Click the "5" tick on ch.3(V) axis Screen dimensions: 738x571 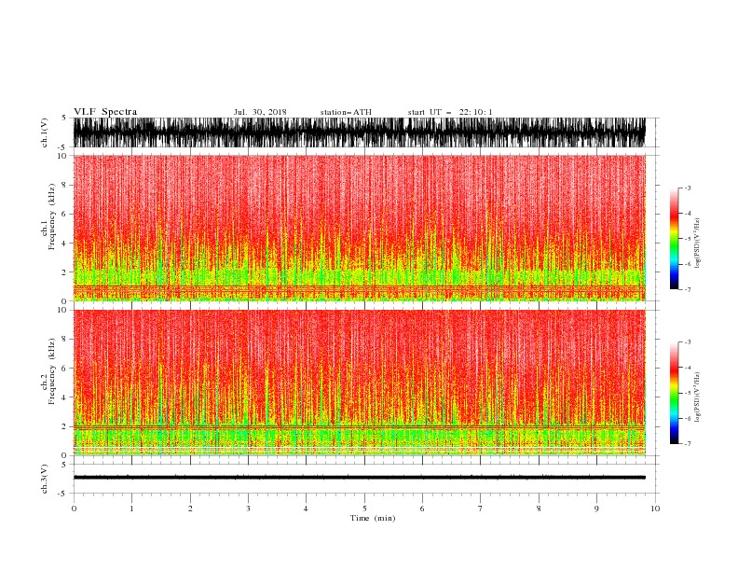tap(64, 465)
